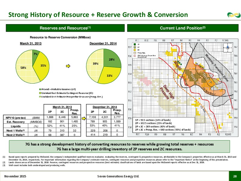The width and height of the screenshot is (241, 181).
Task: Click the page number 28 box
Action: (235, 176)
